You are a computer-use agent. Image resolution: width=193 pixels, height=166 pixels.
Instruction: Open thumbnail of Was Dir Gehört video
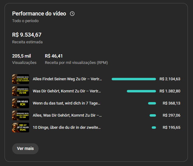21,91
